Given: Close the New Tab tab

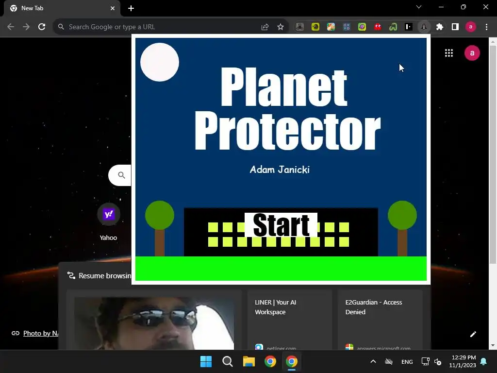Looking at the screenshot, I should click(113, 8).
